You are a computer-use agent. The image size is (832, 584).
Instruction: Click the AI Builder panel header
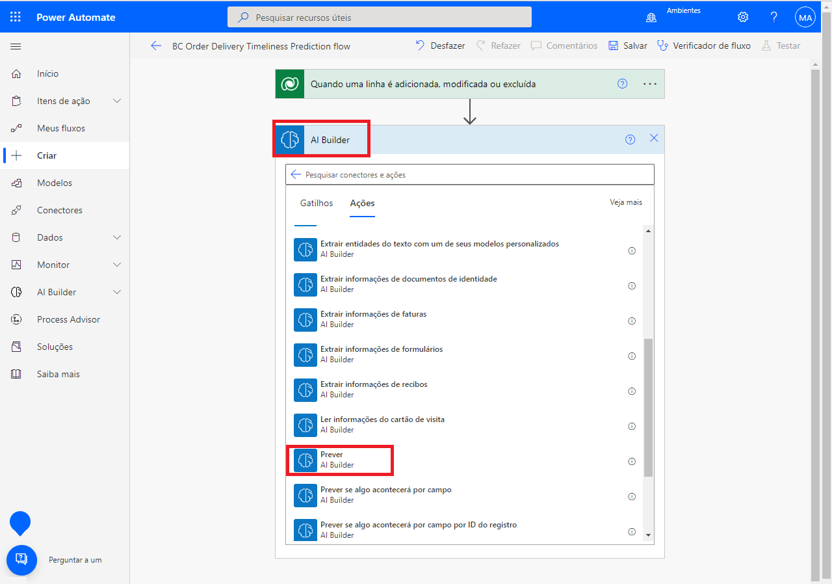pyautogui.click(x=470, y=139)
